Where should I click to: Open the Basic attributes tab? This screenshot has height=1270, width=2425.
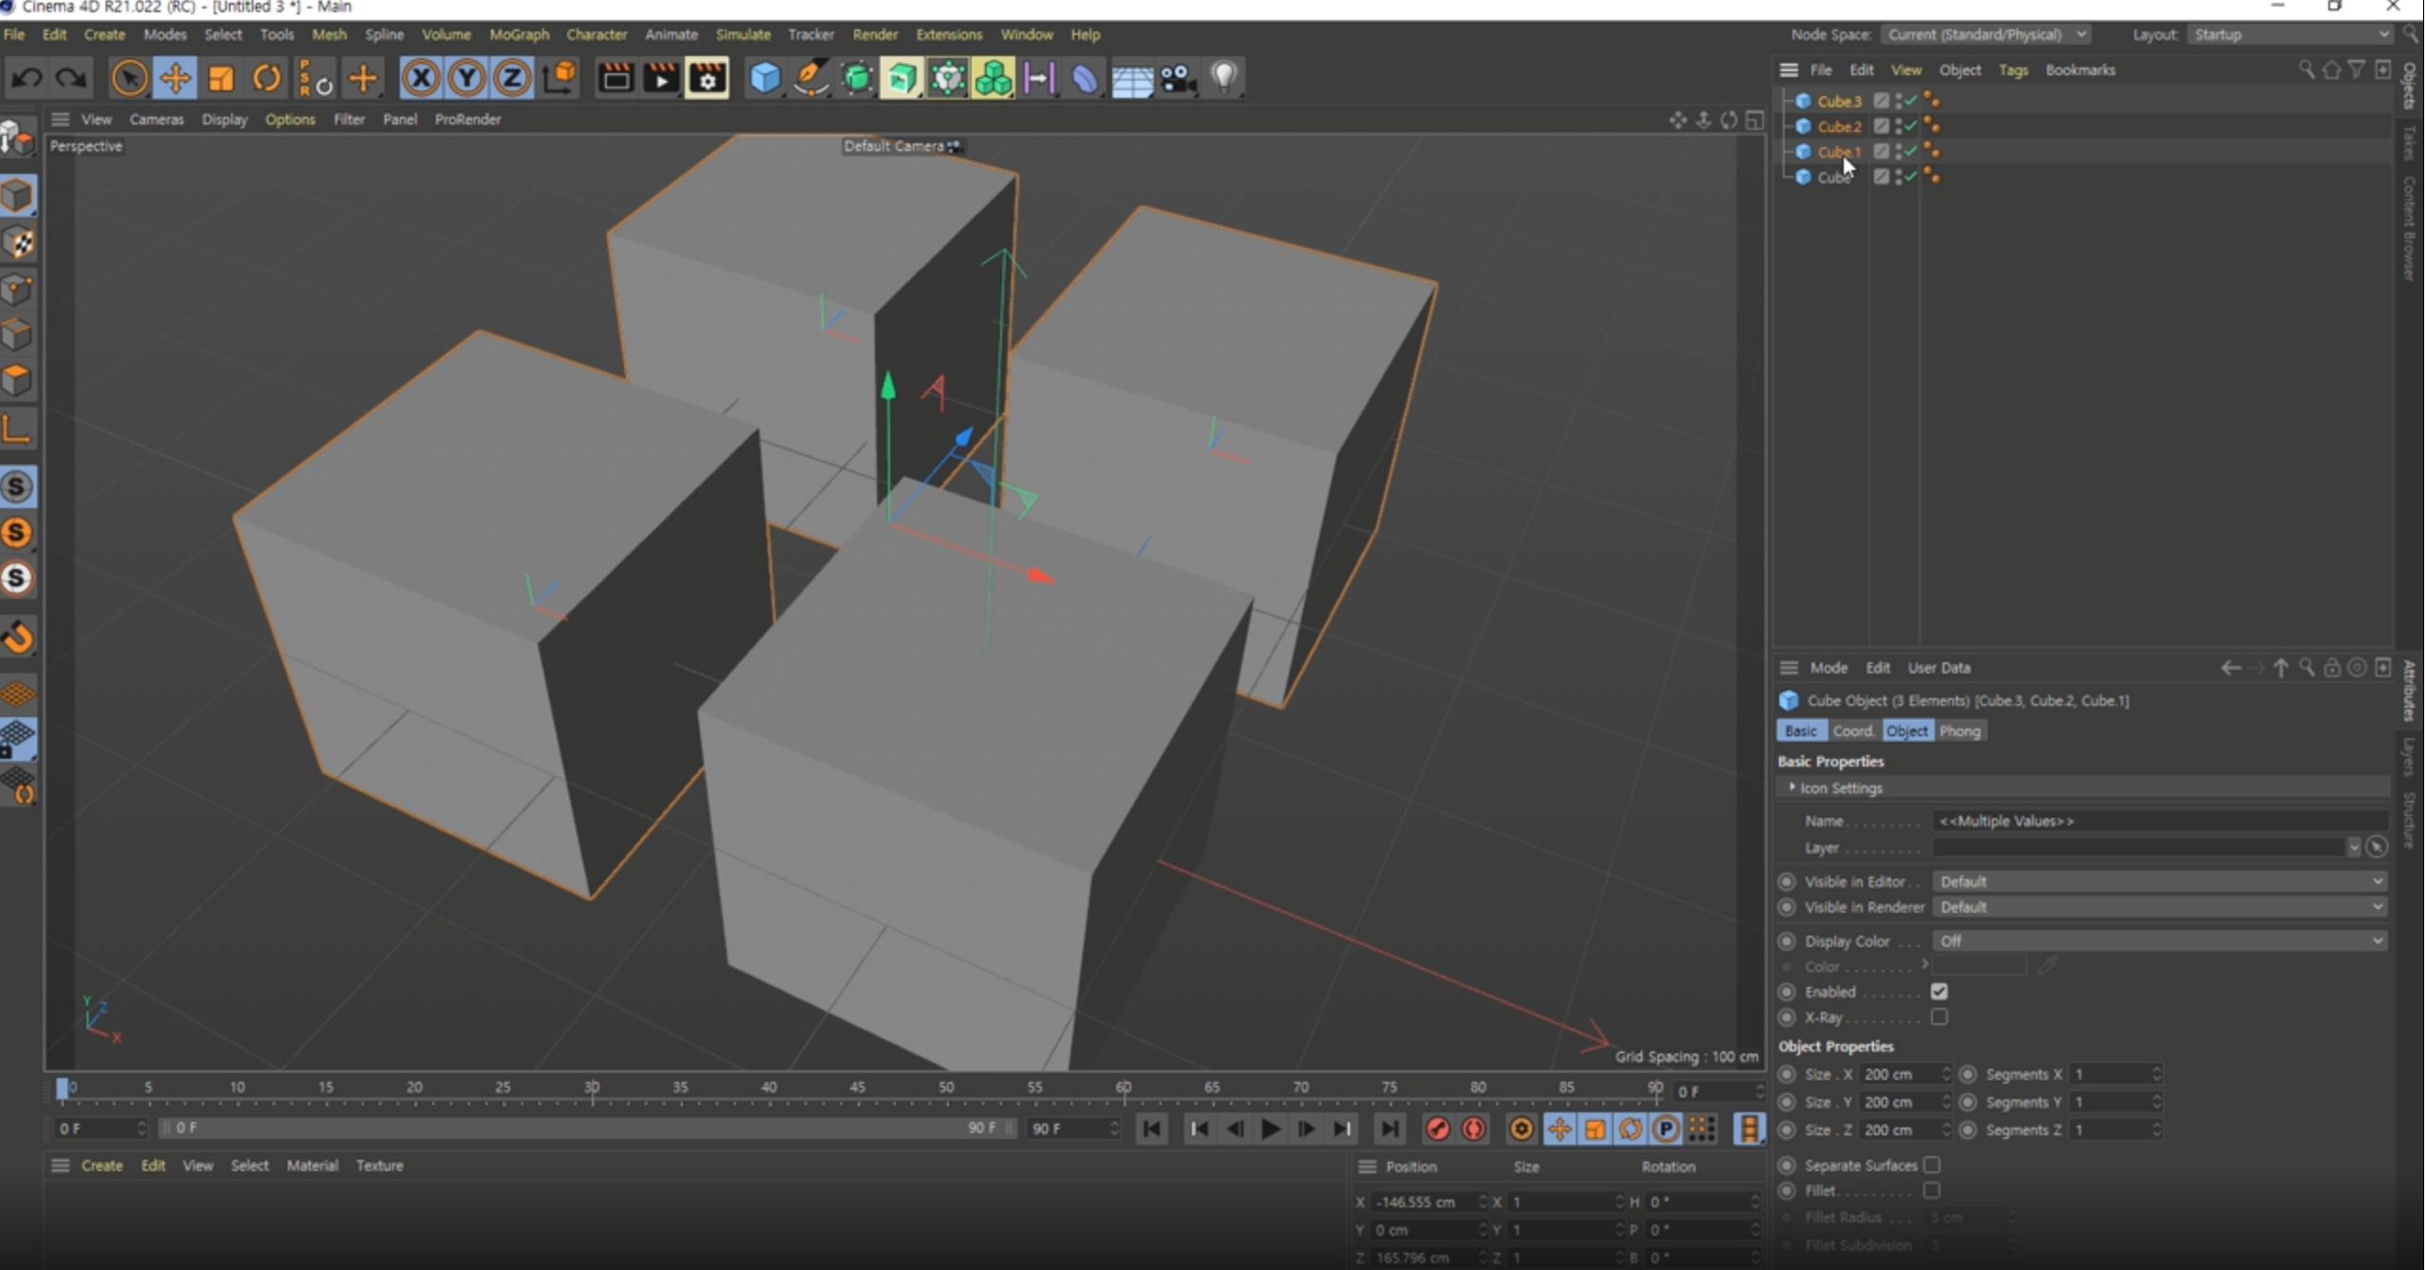coord(1800,730)
